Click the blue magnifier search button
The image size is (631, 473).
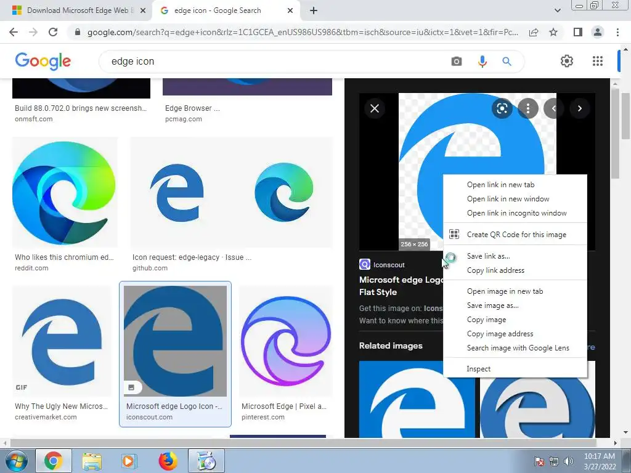[507, 62]
